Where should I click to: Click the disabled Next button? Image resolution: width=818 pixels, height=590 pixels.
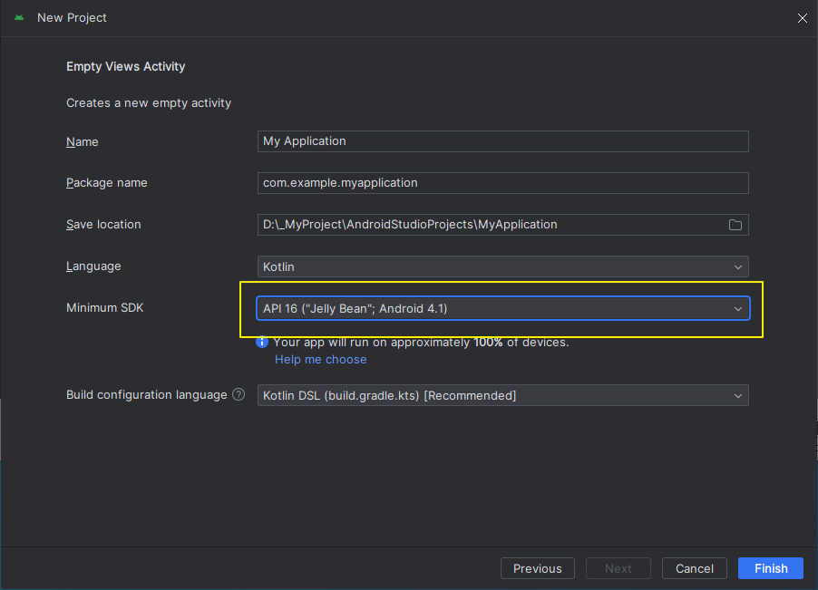click(618, 568)
